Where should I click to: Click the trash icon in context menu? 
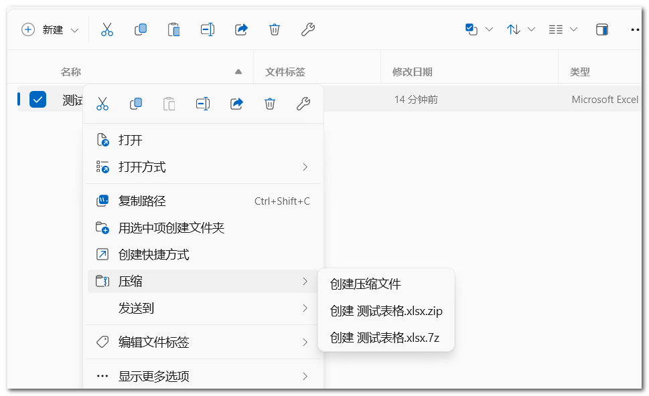[x=270, y=104]
